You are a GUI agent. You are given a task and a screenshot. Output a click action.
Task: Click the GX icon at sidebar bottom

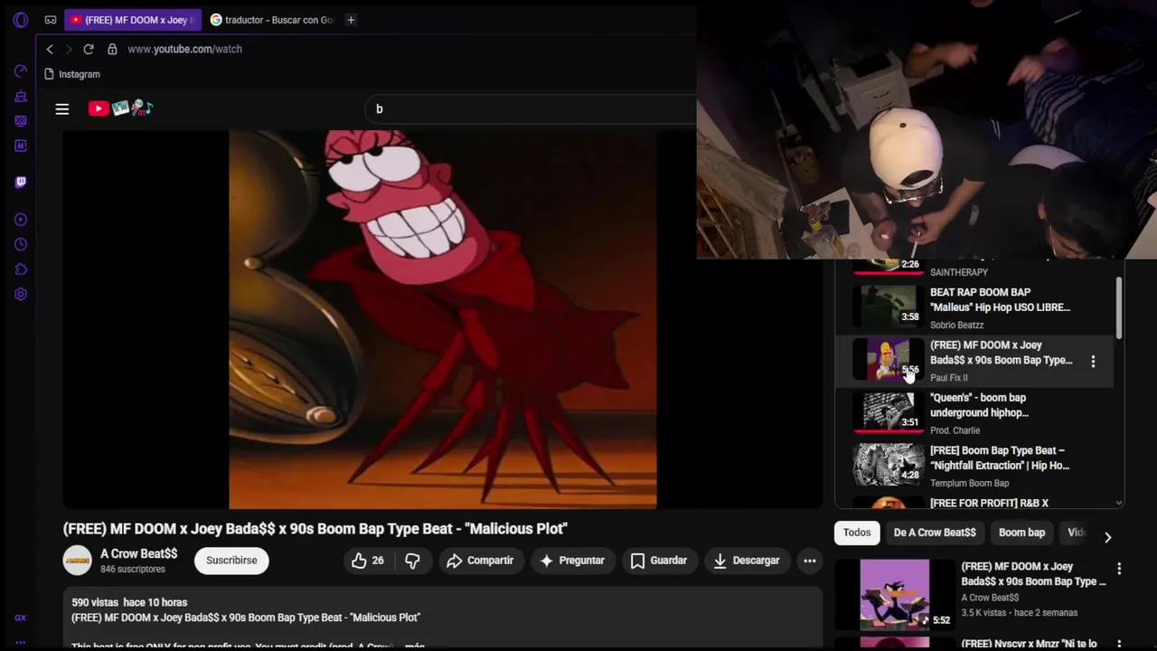[x=21, y=618]
